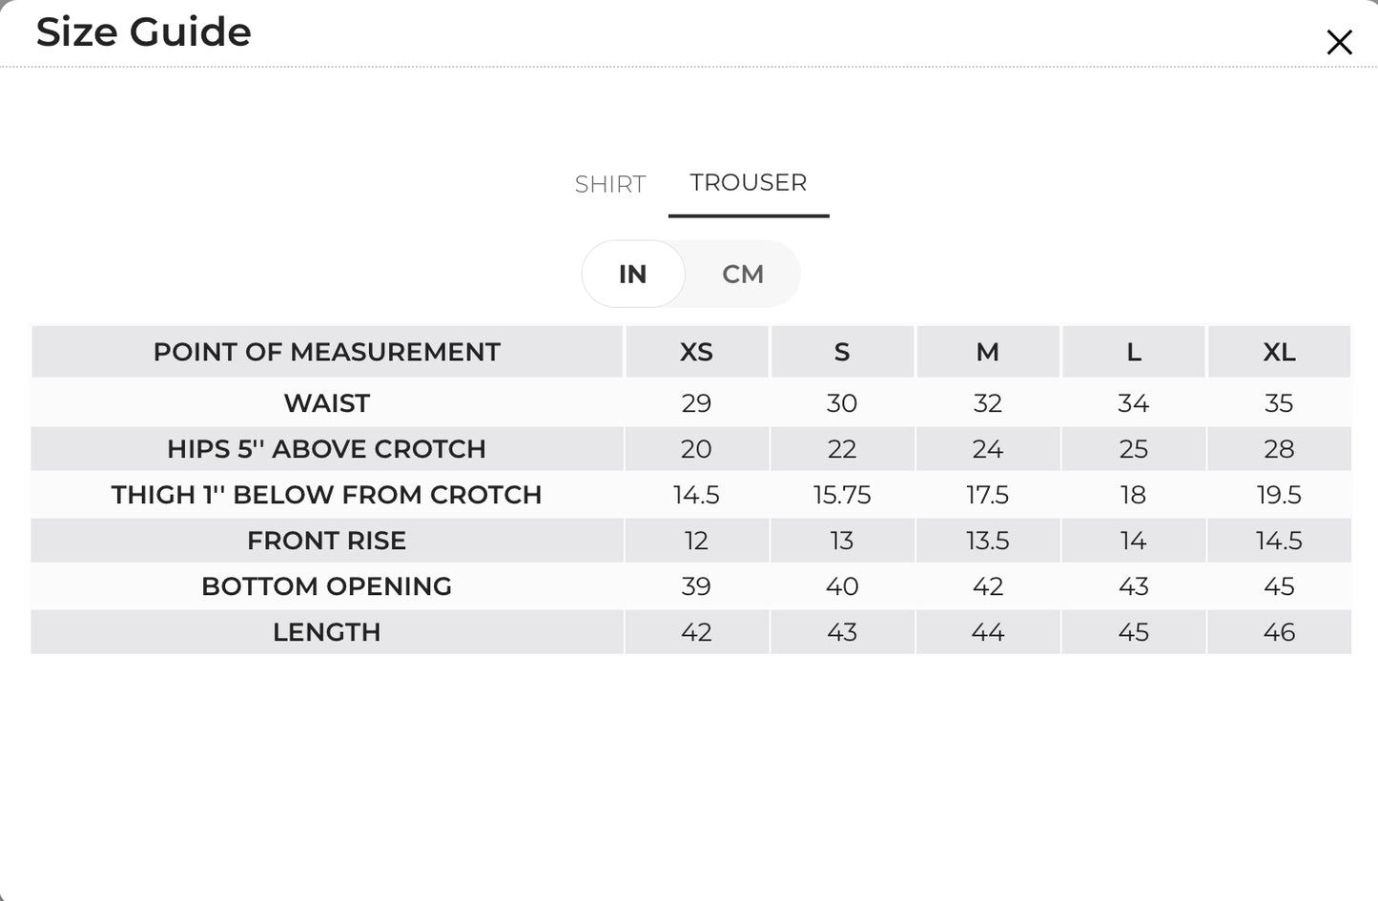Select the XL size column header
The image size is (1378, 901).
(x=1279, y=352)
